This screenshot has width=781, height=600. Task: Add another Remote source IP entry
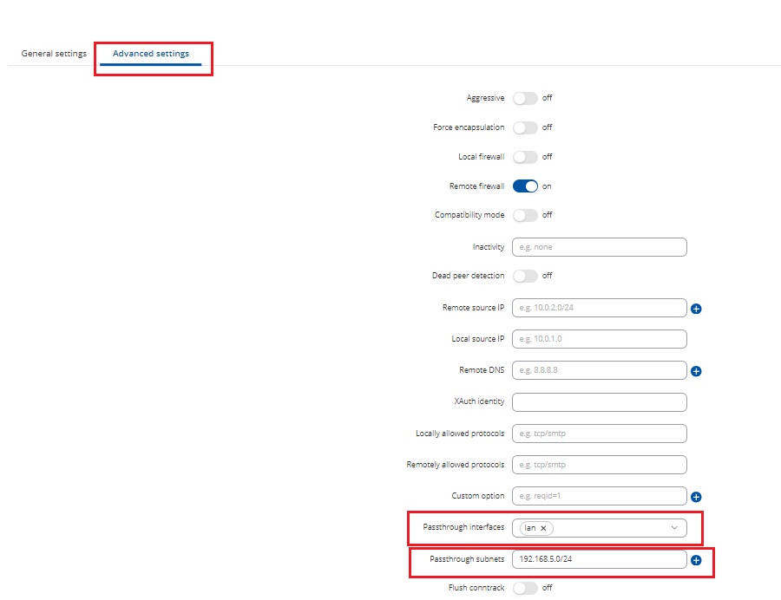(696, 309)
